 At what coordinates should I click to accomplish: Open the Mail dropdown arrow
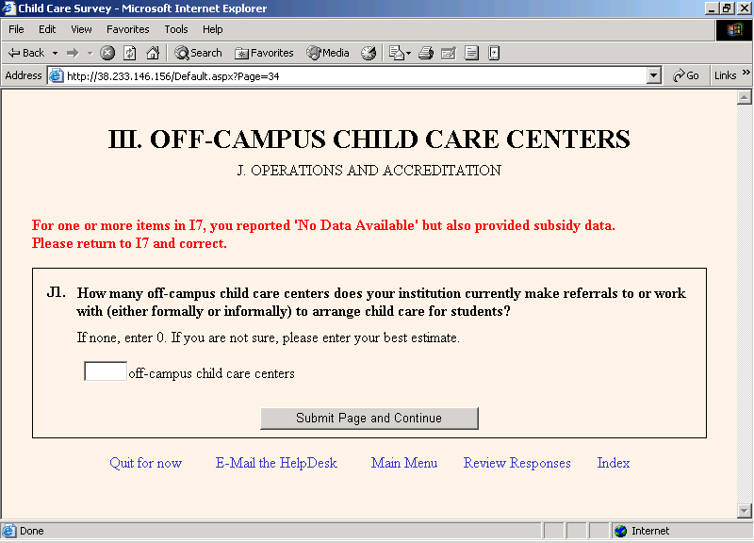(409, 53)
